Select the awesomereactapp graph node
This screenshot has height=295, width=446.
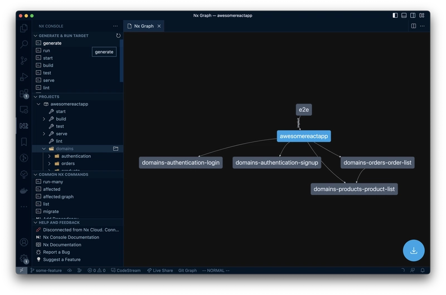point(304,136)
